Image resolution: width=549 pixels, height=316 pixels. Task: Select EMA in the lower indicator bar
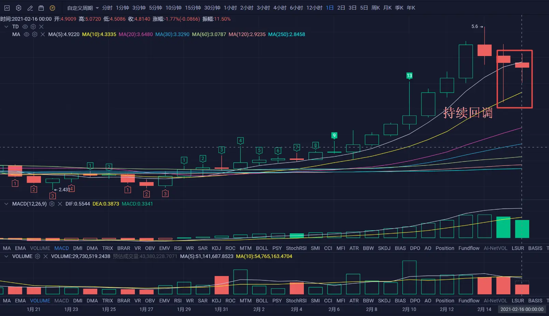point(20,301)
